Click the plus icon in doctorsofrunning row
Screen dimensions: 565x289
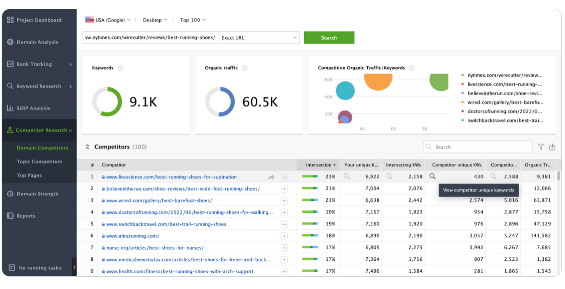(x=284, y=212)
